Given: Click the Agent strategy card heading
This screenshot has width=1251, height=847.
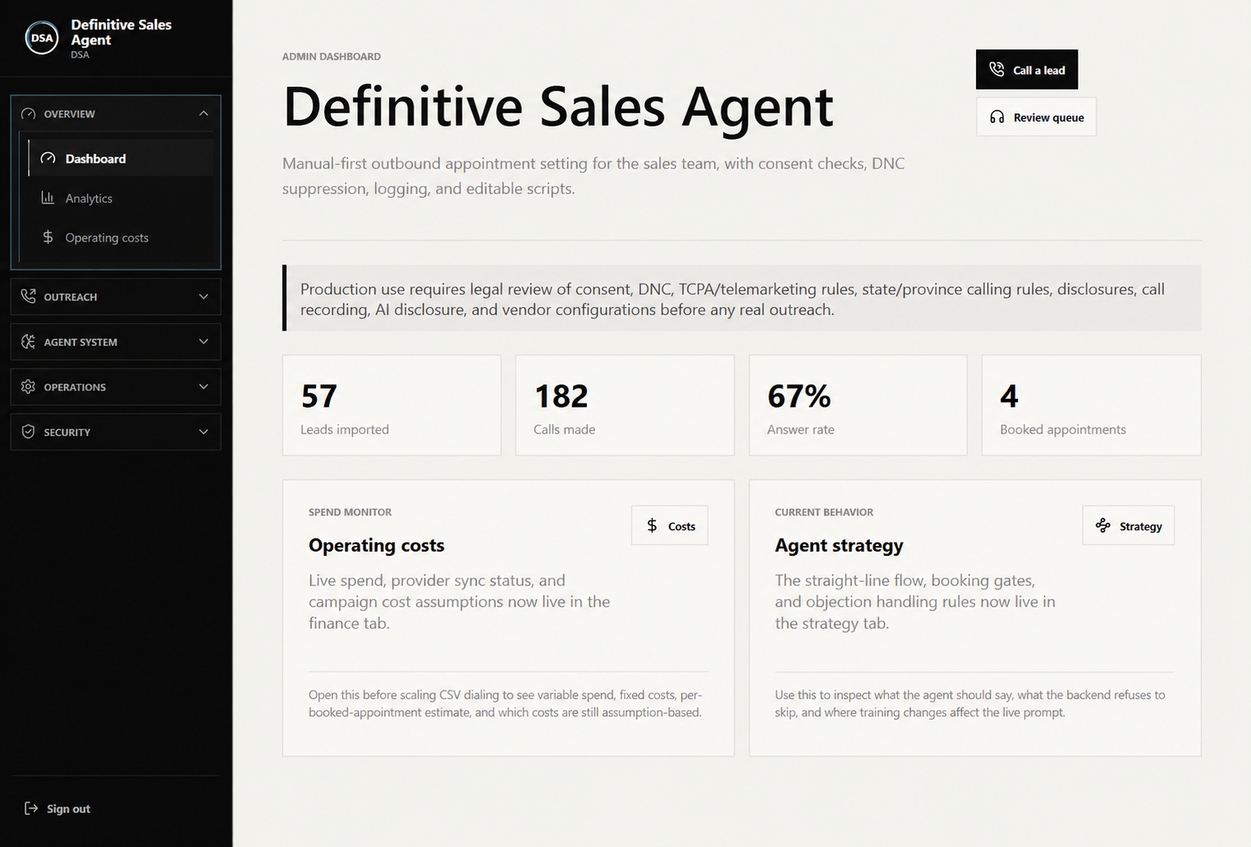Looking at the screenshot, I should coord(839,545).
